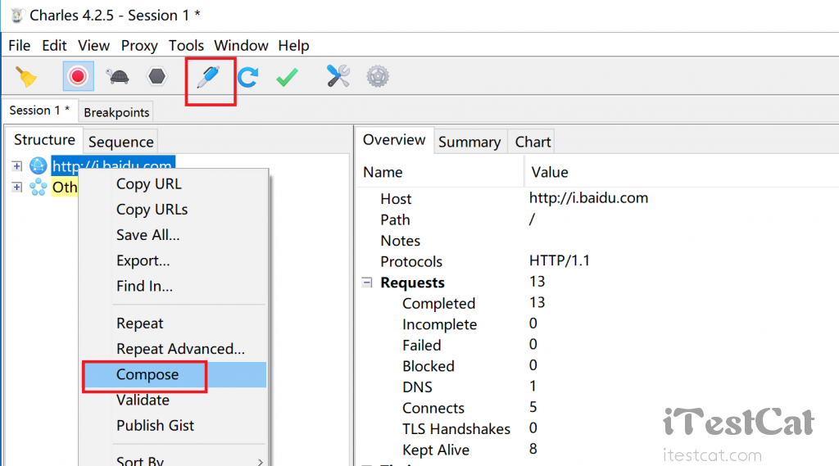This screenshot has height=466, width=839.
Task: Click the Other Hosts cluster icon
Action: coord(38,188)
